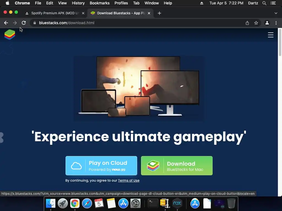This screenshot has height=211, width=282.
Task: Click the address bar URL field
Action: [139, 23]
